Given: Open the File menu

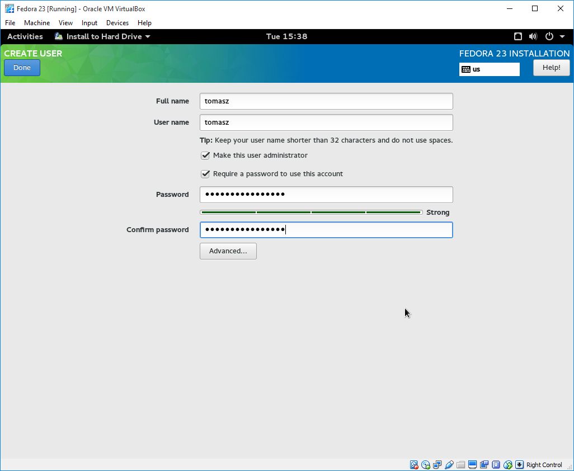Looking at the screenshot, I should click(10, 23).
